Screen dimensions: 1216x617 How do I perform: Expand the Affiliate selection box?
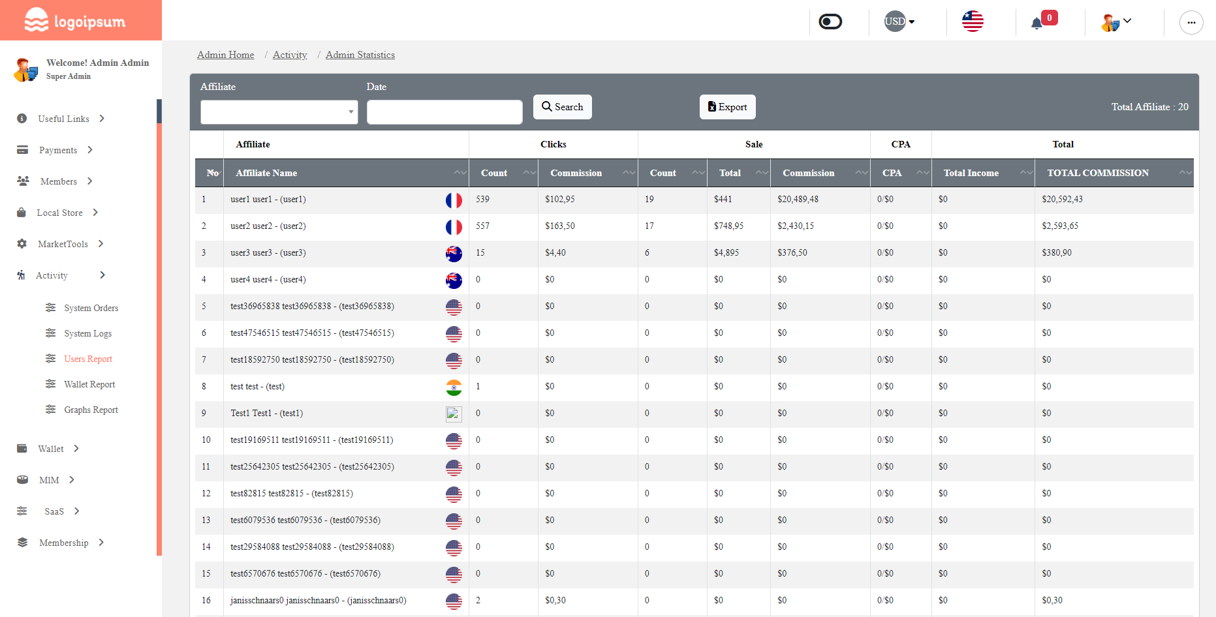(279, 112)
